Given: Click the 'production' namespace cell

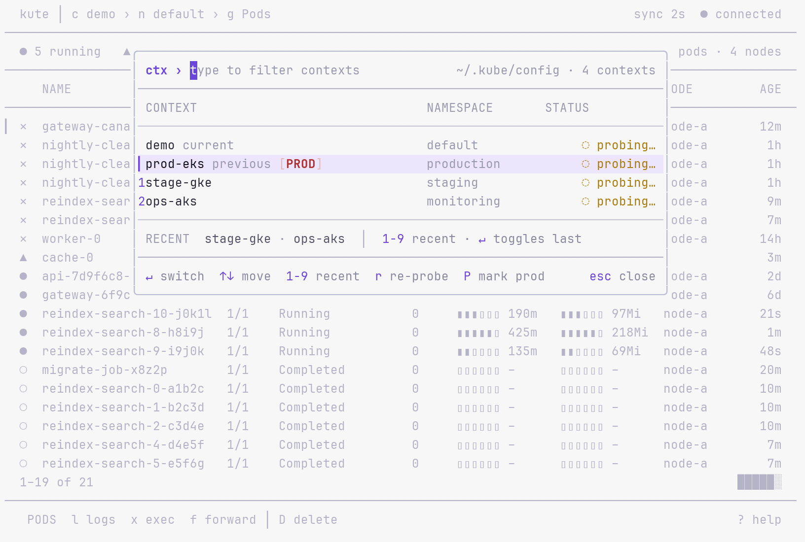Looking at the screenshot, I should tap(464, 164).
